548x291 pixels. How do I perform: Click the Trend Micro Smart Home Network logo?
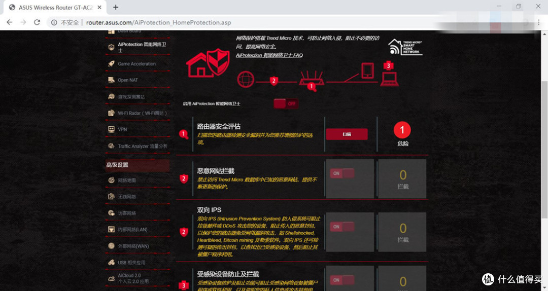click(405, 47)
